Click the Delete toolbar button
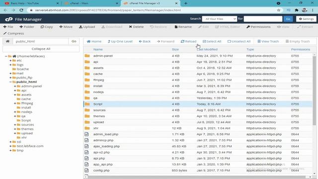Viewport: 318px width, 179px height. pyautogui.click(x=136, y=27)
